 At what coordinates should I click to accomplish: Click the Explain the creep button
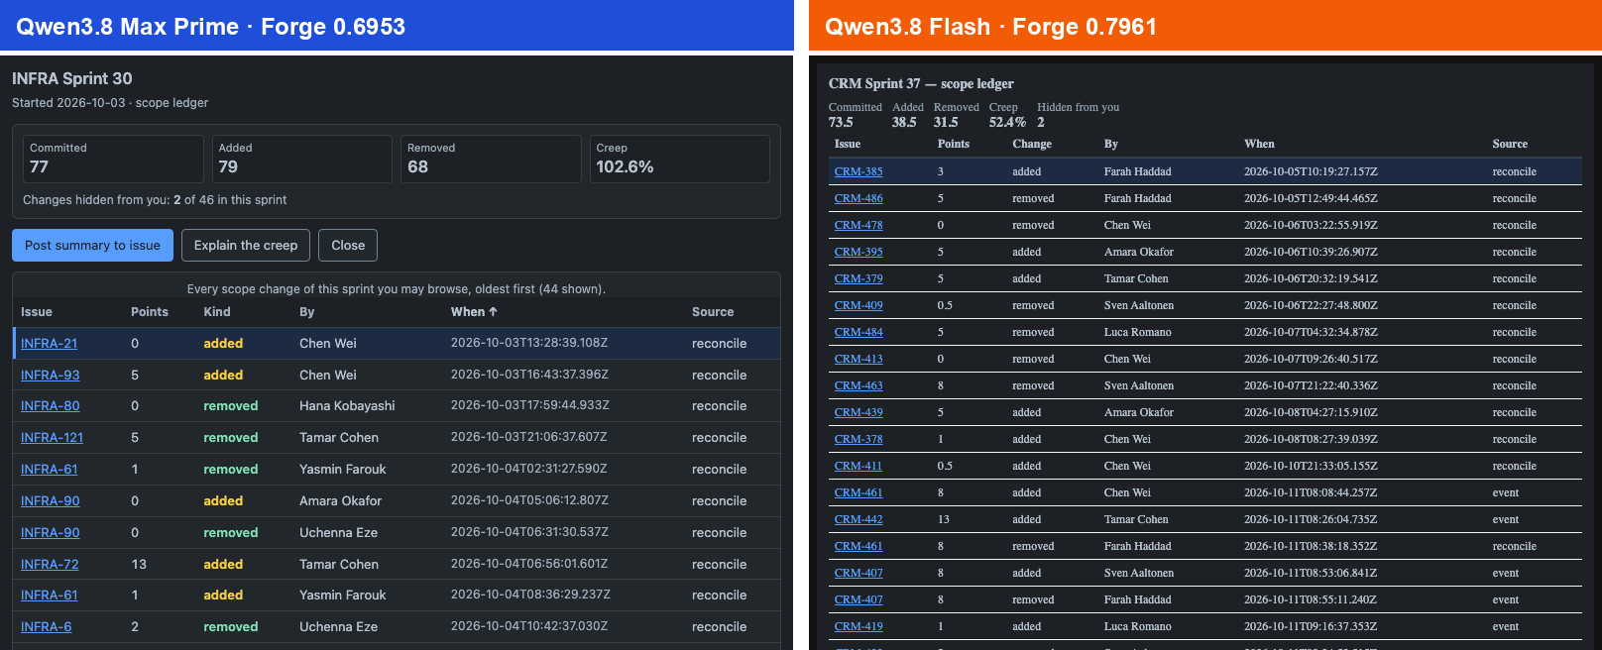[x=246, y=246]
